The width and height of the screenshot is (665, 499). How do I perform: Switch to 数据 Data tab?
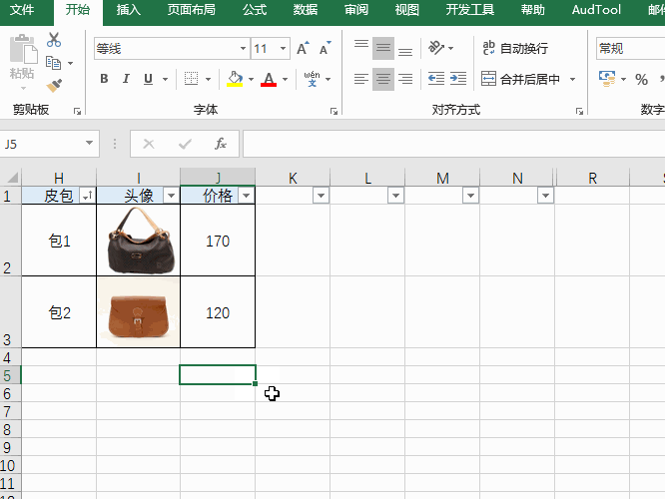pos(306,10)
